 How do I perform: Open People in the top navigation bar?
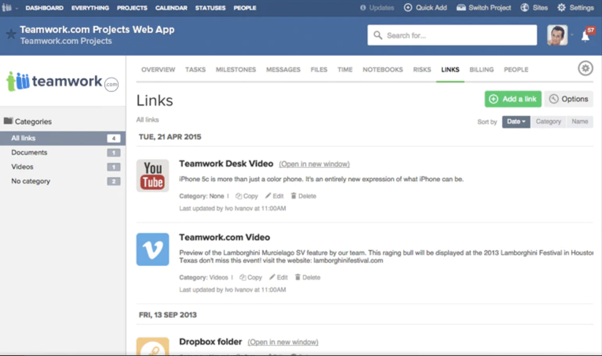coord(245,8)
